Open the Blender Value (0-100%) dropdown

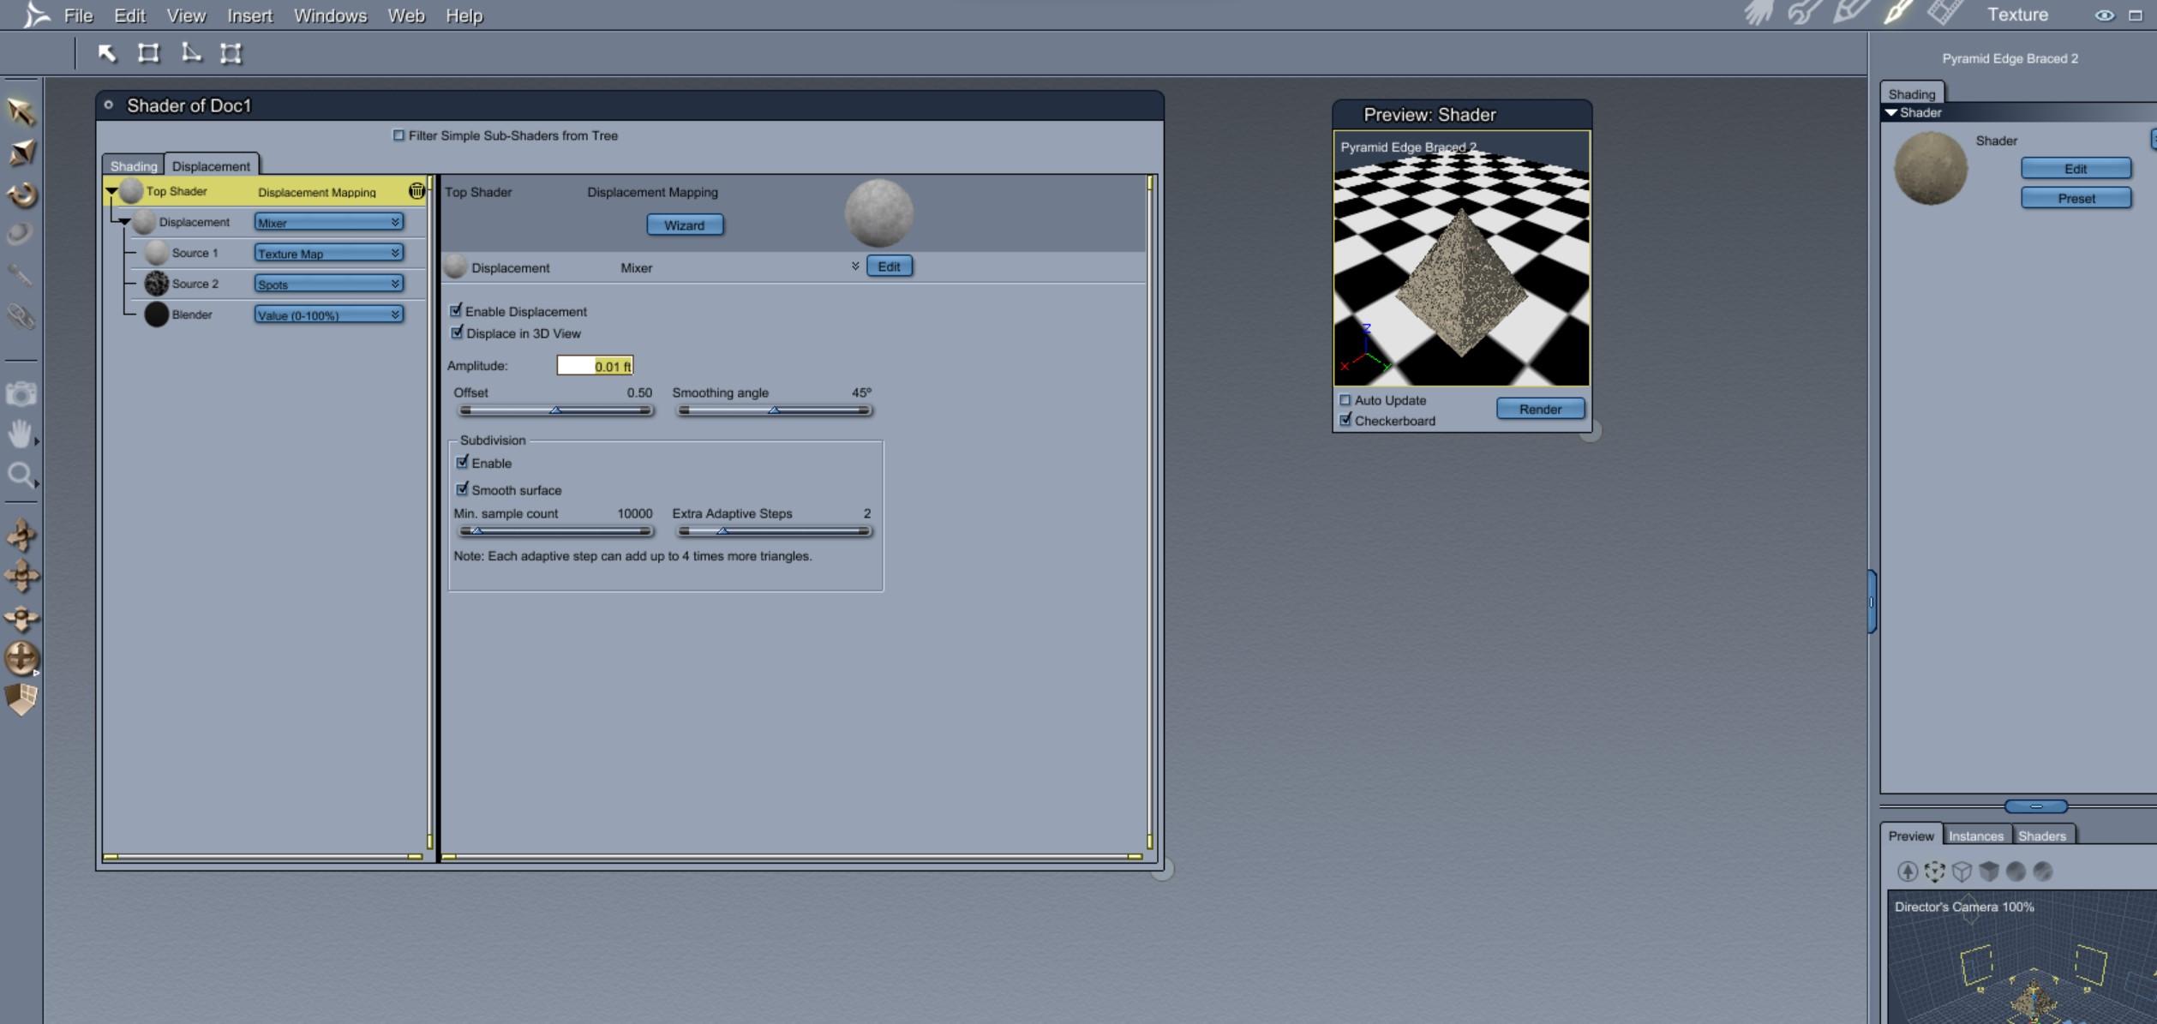(x=328, y=314)
